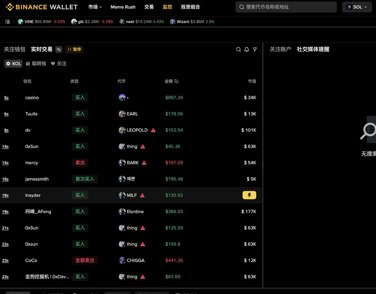Click the BARK warning triangle icon
Screen dimensions: 376x294
(x=144, y=163)
